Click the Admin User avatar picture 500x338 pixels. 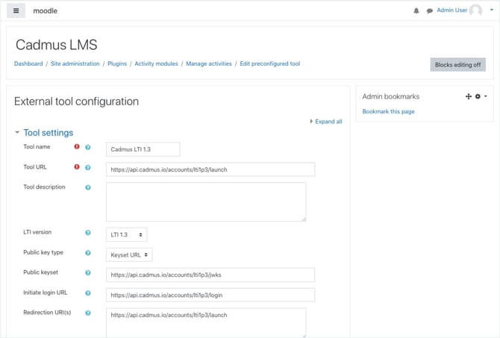[x=476, y=10]
